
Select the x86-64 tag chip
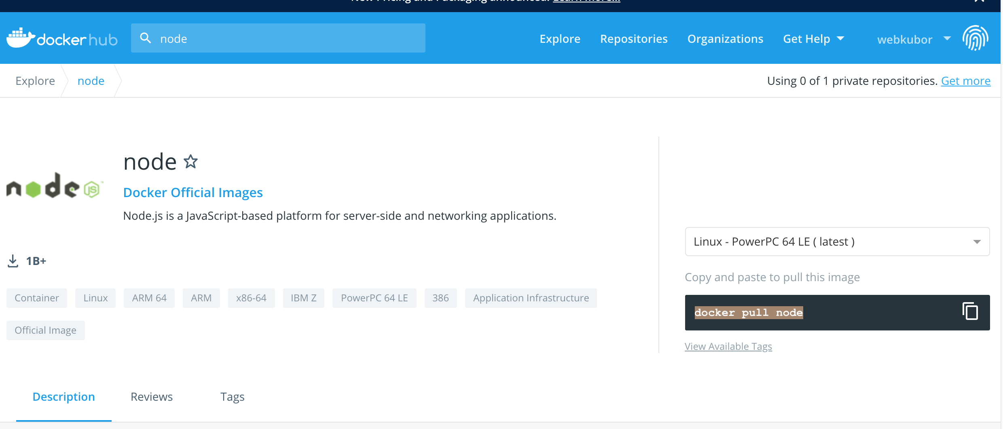[x=252, y=298]
